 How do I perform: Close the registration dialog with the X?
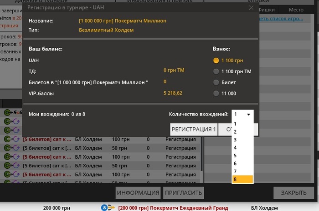point(251,8)
